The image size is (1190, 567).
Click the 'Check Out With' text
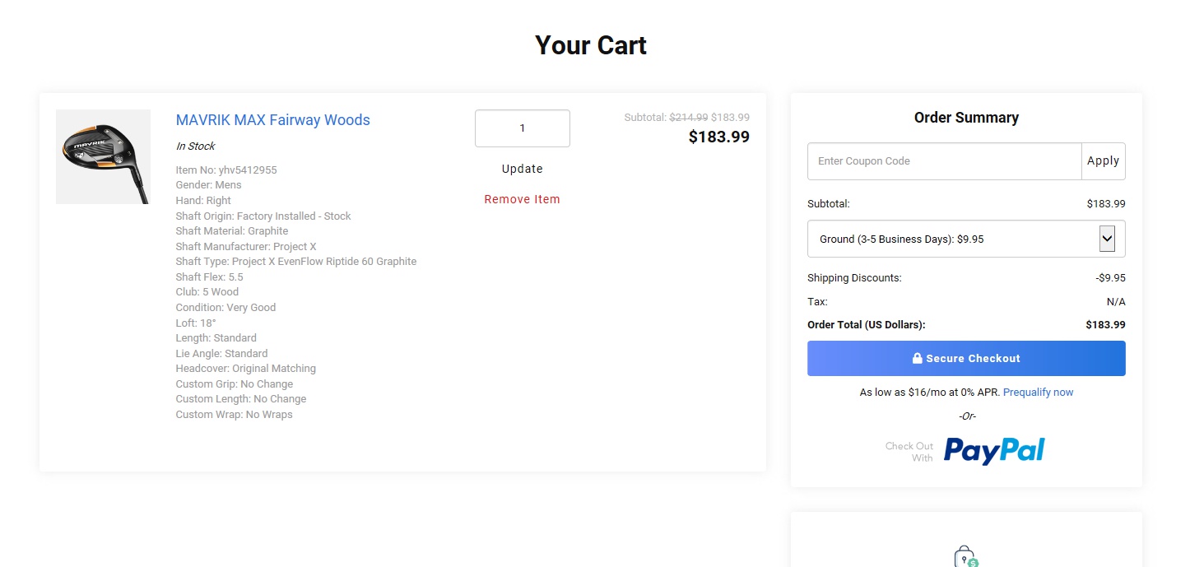click(909, 452)
